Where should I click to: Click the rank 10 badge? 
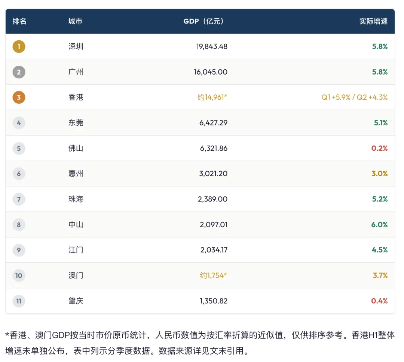click(x=19, y=276)
